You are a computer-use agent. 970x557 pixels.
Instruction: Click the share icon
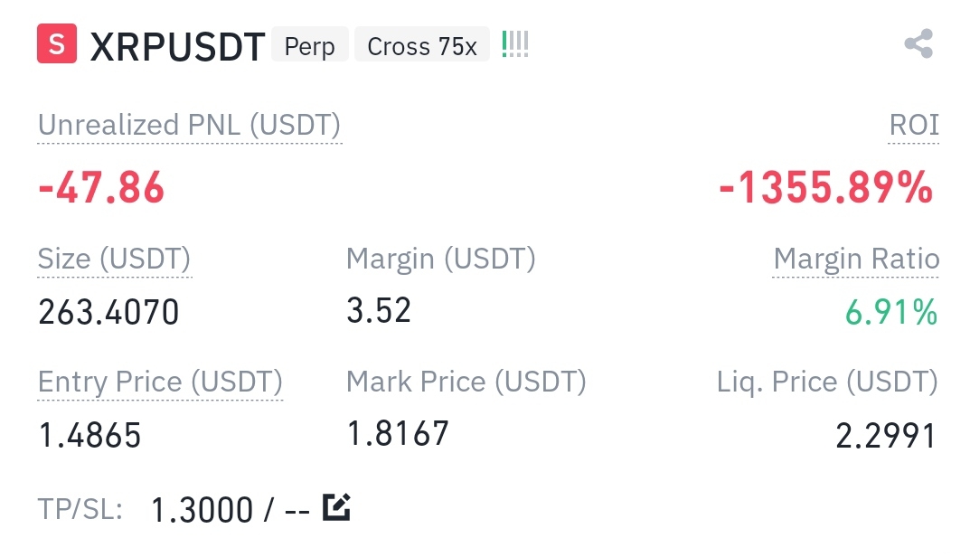click(918, 44)
